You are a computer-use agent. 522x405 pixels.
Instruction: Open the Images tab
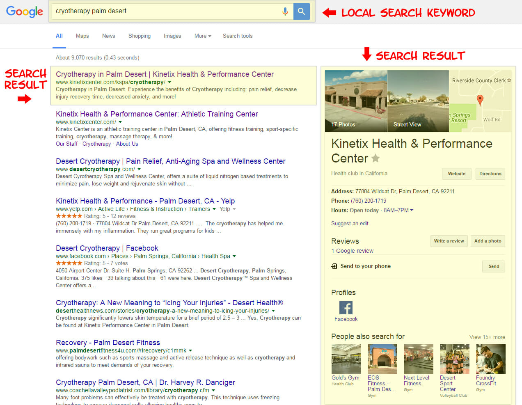172,36
